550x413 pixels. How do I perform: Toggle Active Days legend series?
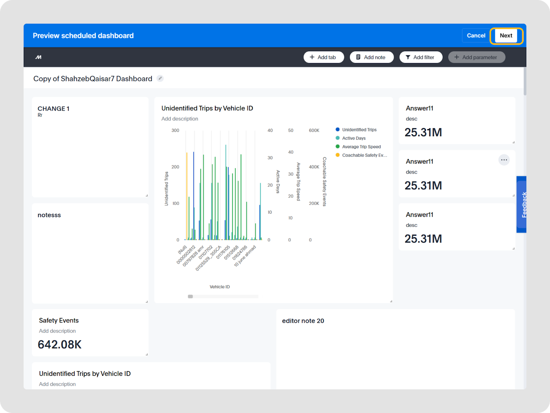[353, 138]
